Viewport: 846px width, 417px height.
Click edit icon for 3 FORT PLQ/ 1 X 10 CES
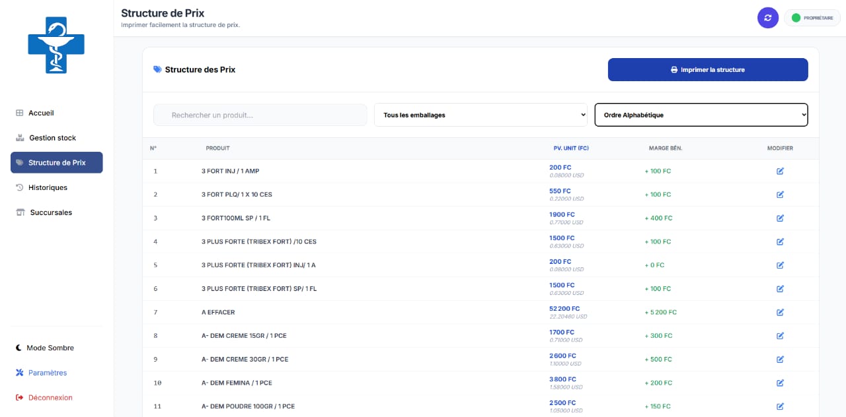click(x=780, y=195)
